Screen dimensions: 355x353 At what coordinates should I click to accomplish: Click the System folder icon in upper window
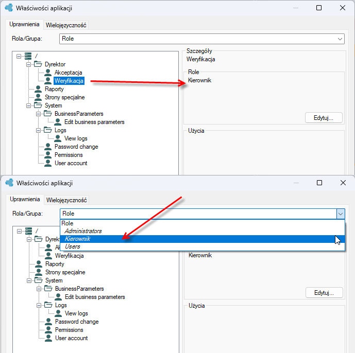point(38,105)
